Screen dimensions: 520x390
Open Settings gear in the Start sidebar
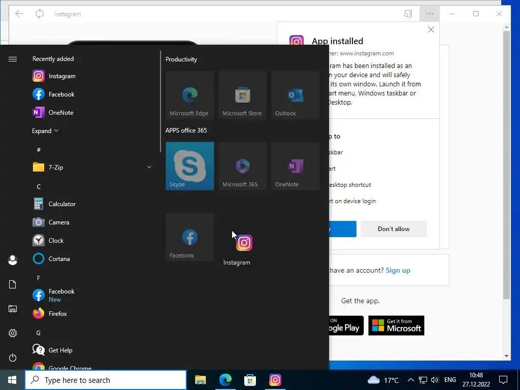point(13,333)
